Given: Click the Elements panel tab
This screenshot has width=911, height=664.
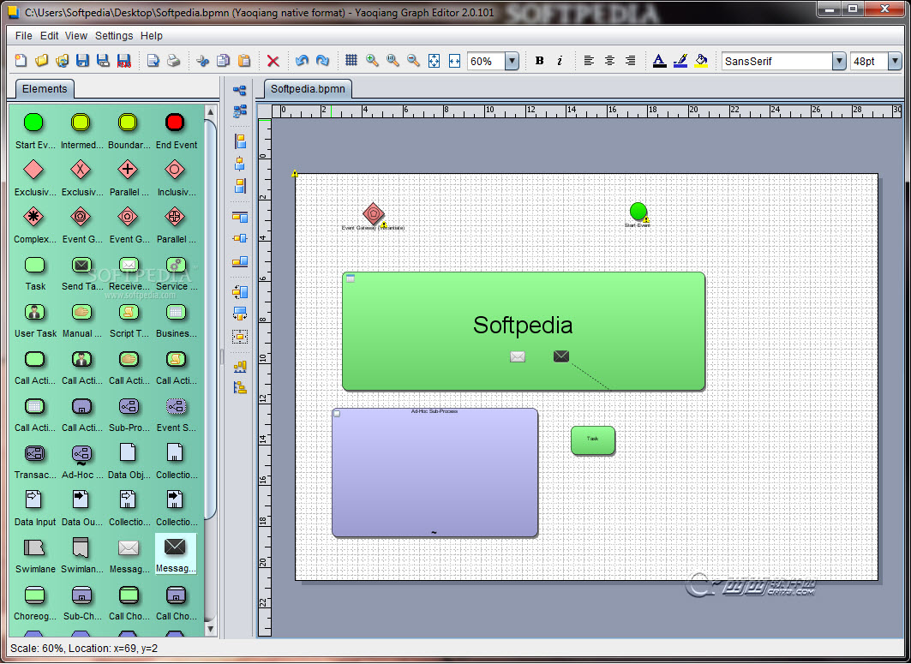Looking at the screenshot, I should click(45, 89).
